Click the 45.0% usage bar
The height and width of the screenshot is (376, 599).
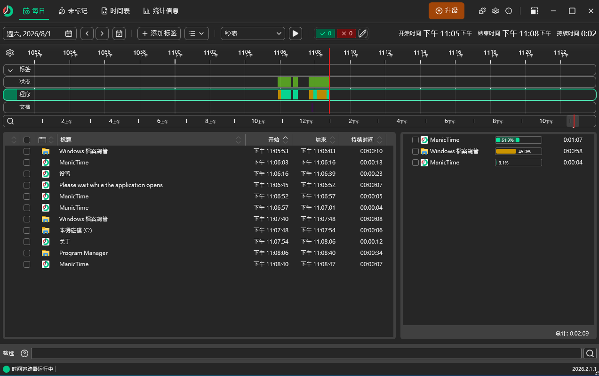[x=519, y=151]
